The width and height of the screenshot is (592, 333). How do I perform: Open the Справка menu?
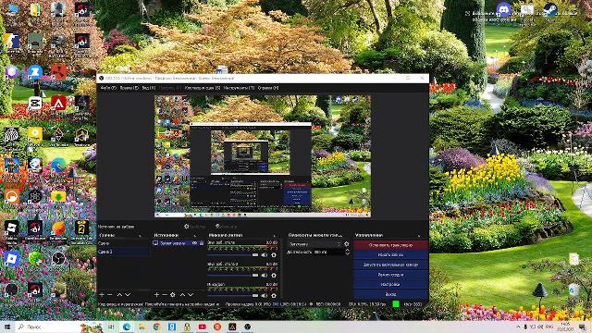pos(268,88)
